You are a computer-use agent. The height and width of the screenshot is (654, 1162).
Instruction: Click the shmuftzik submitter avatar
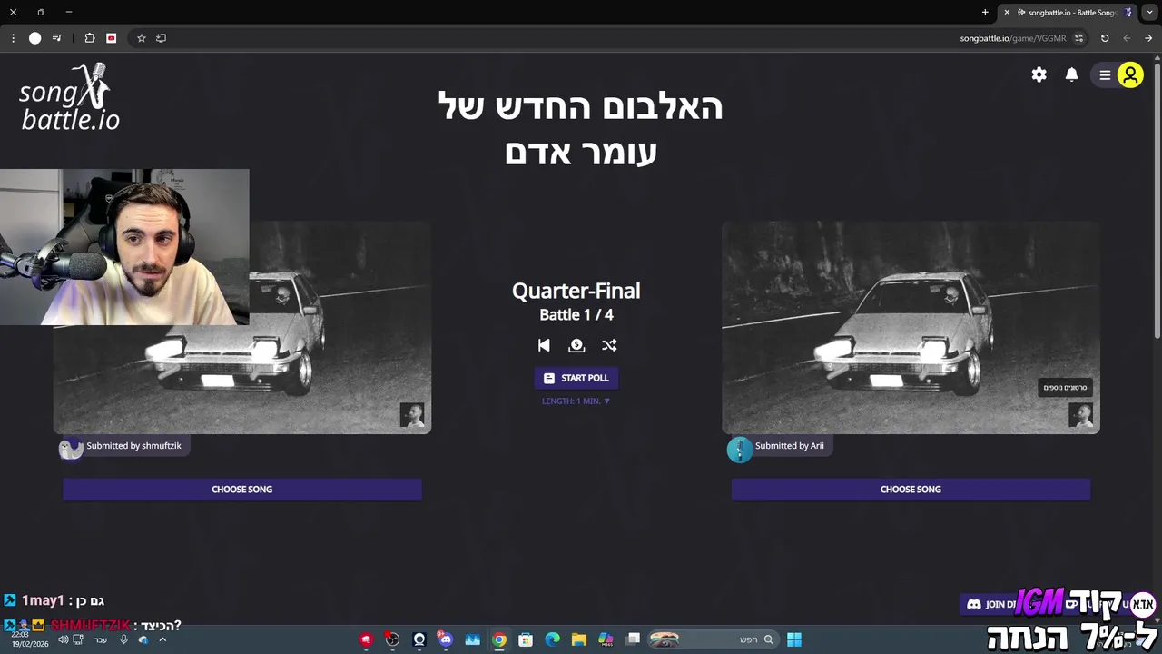(x=71, y=449)
